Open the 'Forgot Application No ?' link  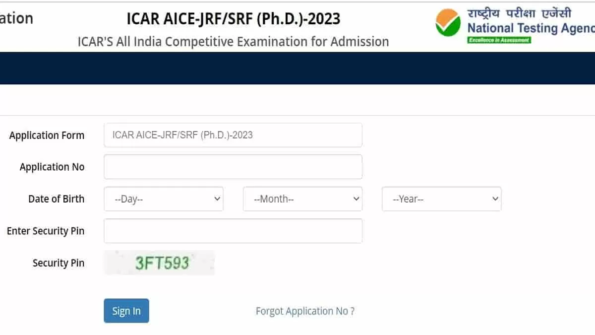[305, 311]
